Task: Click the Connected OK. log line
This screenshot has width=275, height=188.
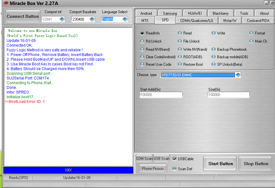Action: tap(19, 45)
